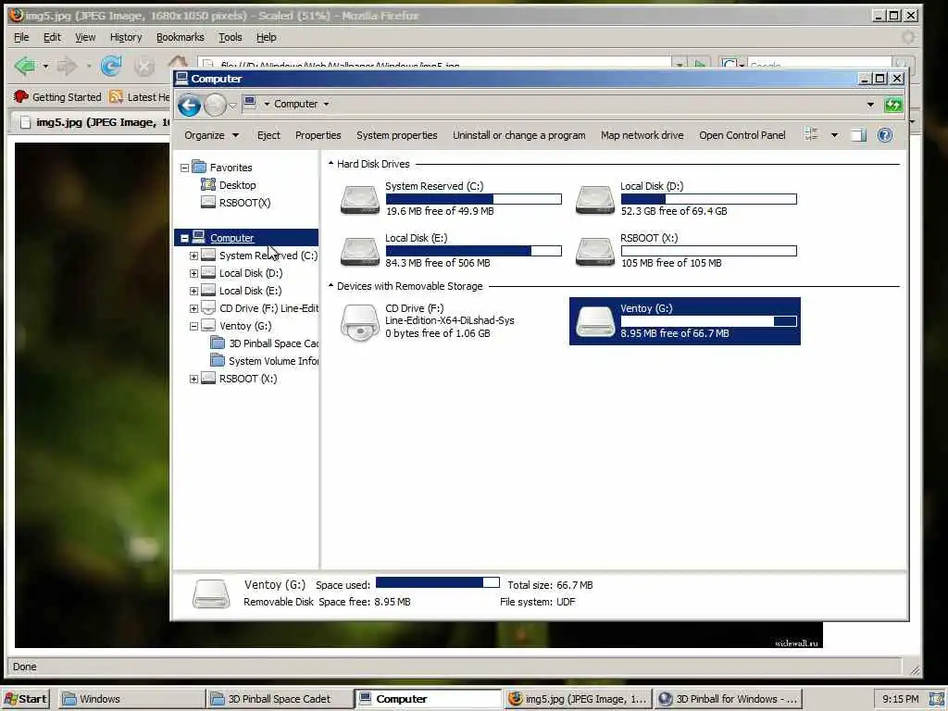Image resolution: width=948 pixels, height=711 pixels.
Task: Select img5.jpg Firefox tab
Action: pyautogui.click(x=91, y=122)
